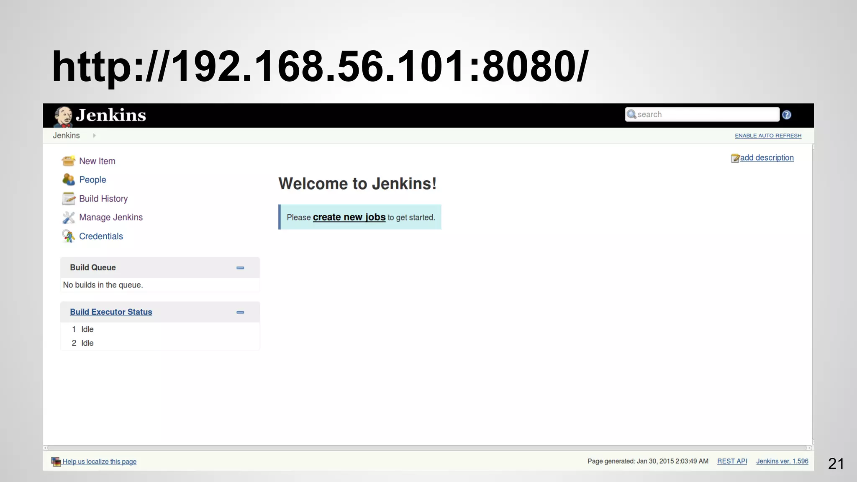
Task: Open the People page link
Action: coord(92,180)
